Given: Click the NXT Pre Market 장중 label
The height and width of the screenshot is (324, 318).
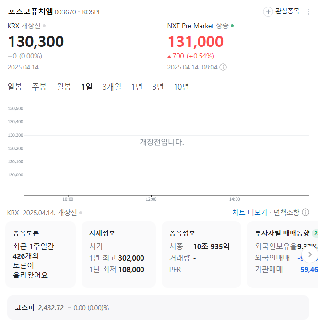Looking at the screenshot, I should (x=198, y=26).
